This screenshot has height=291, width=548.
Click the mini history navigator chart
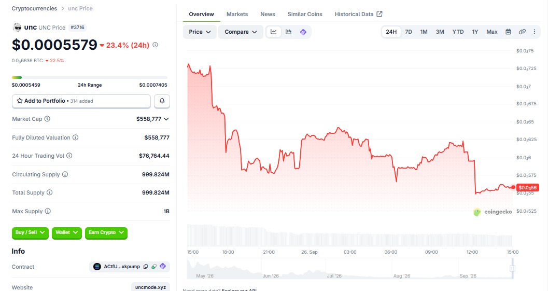(349, 268)
